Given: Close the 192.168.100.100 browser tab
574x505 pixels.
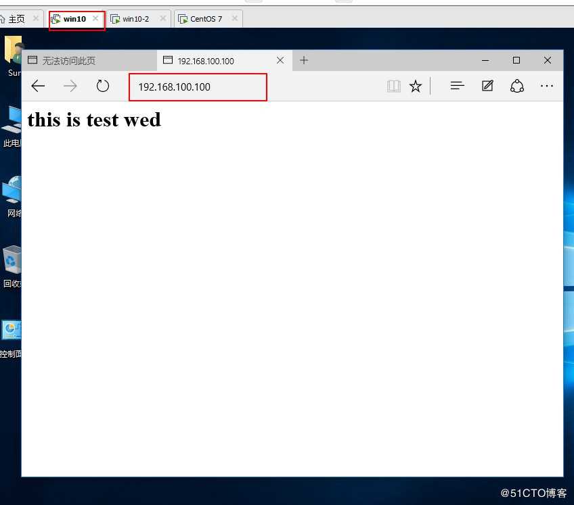Looking at the screenshot, I should pos(280,60).
